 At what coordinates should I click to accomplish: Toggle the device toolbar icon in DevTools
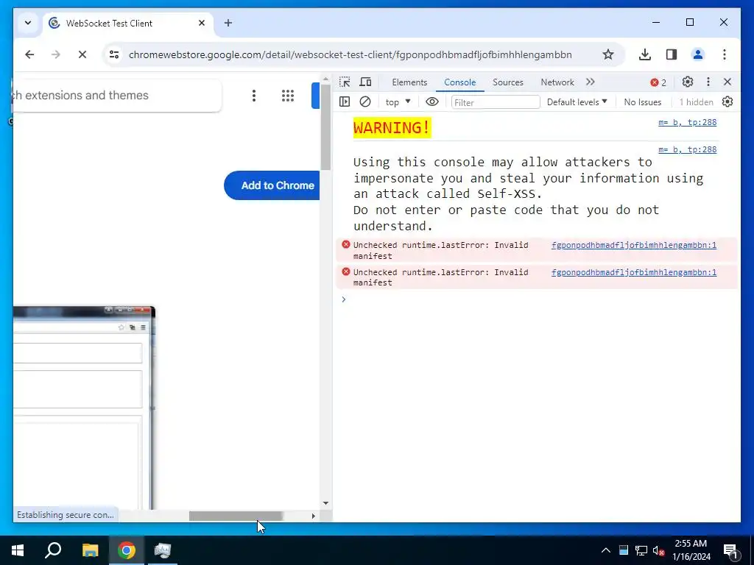pyautogui.click(x=365, y=82)
